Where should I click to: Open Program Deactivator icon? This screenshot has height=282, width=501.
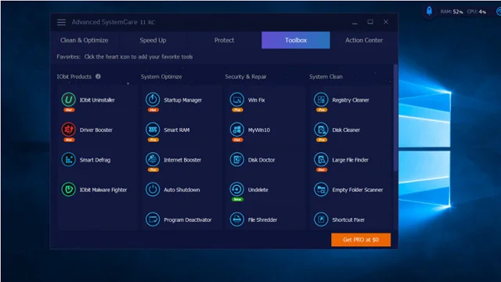tap(153, 220)
